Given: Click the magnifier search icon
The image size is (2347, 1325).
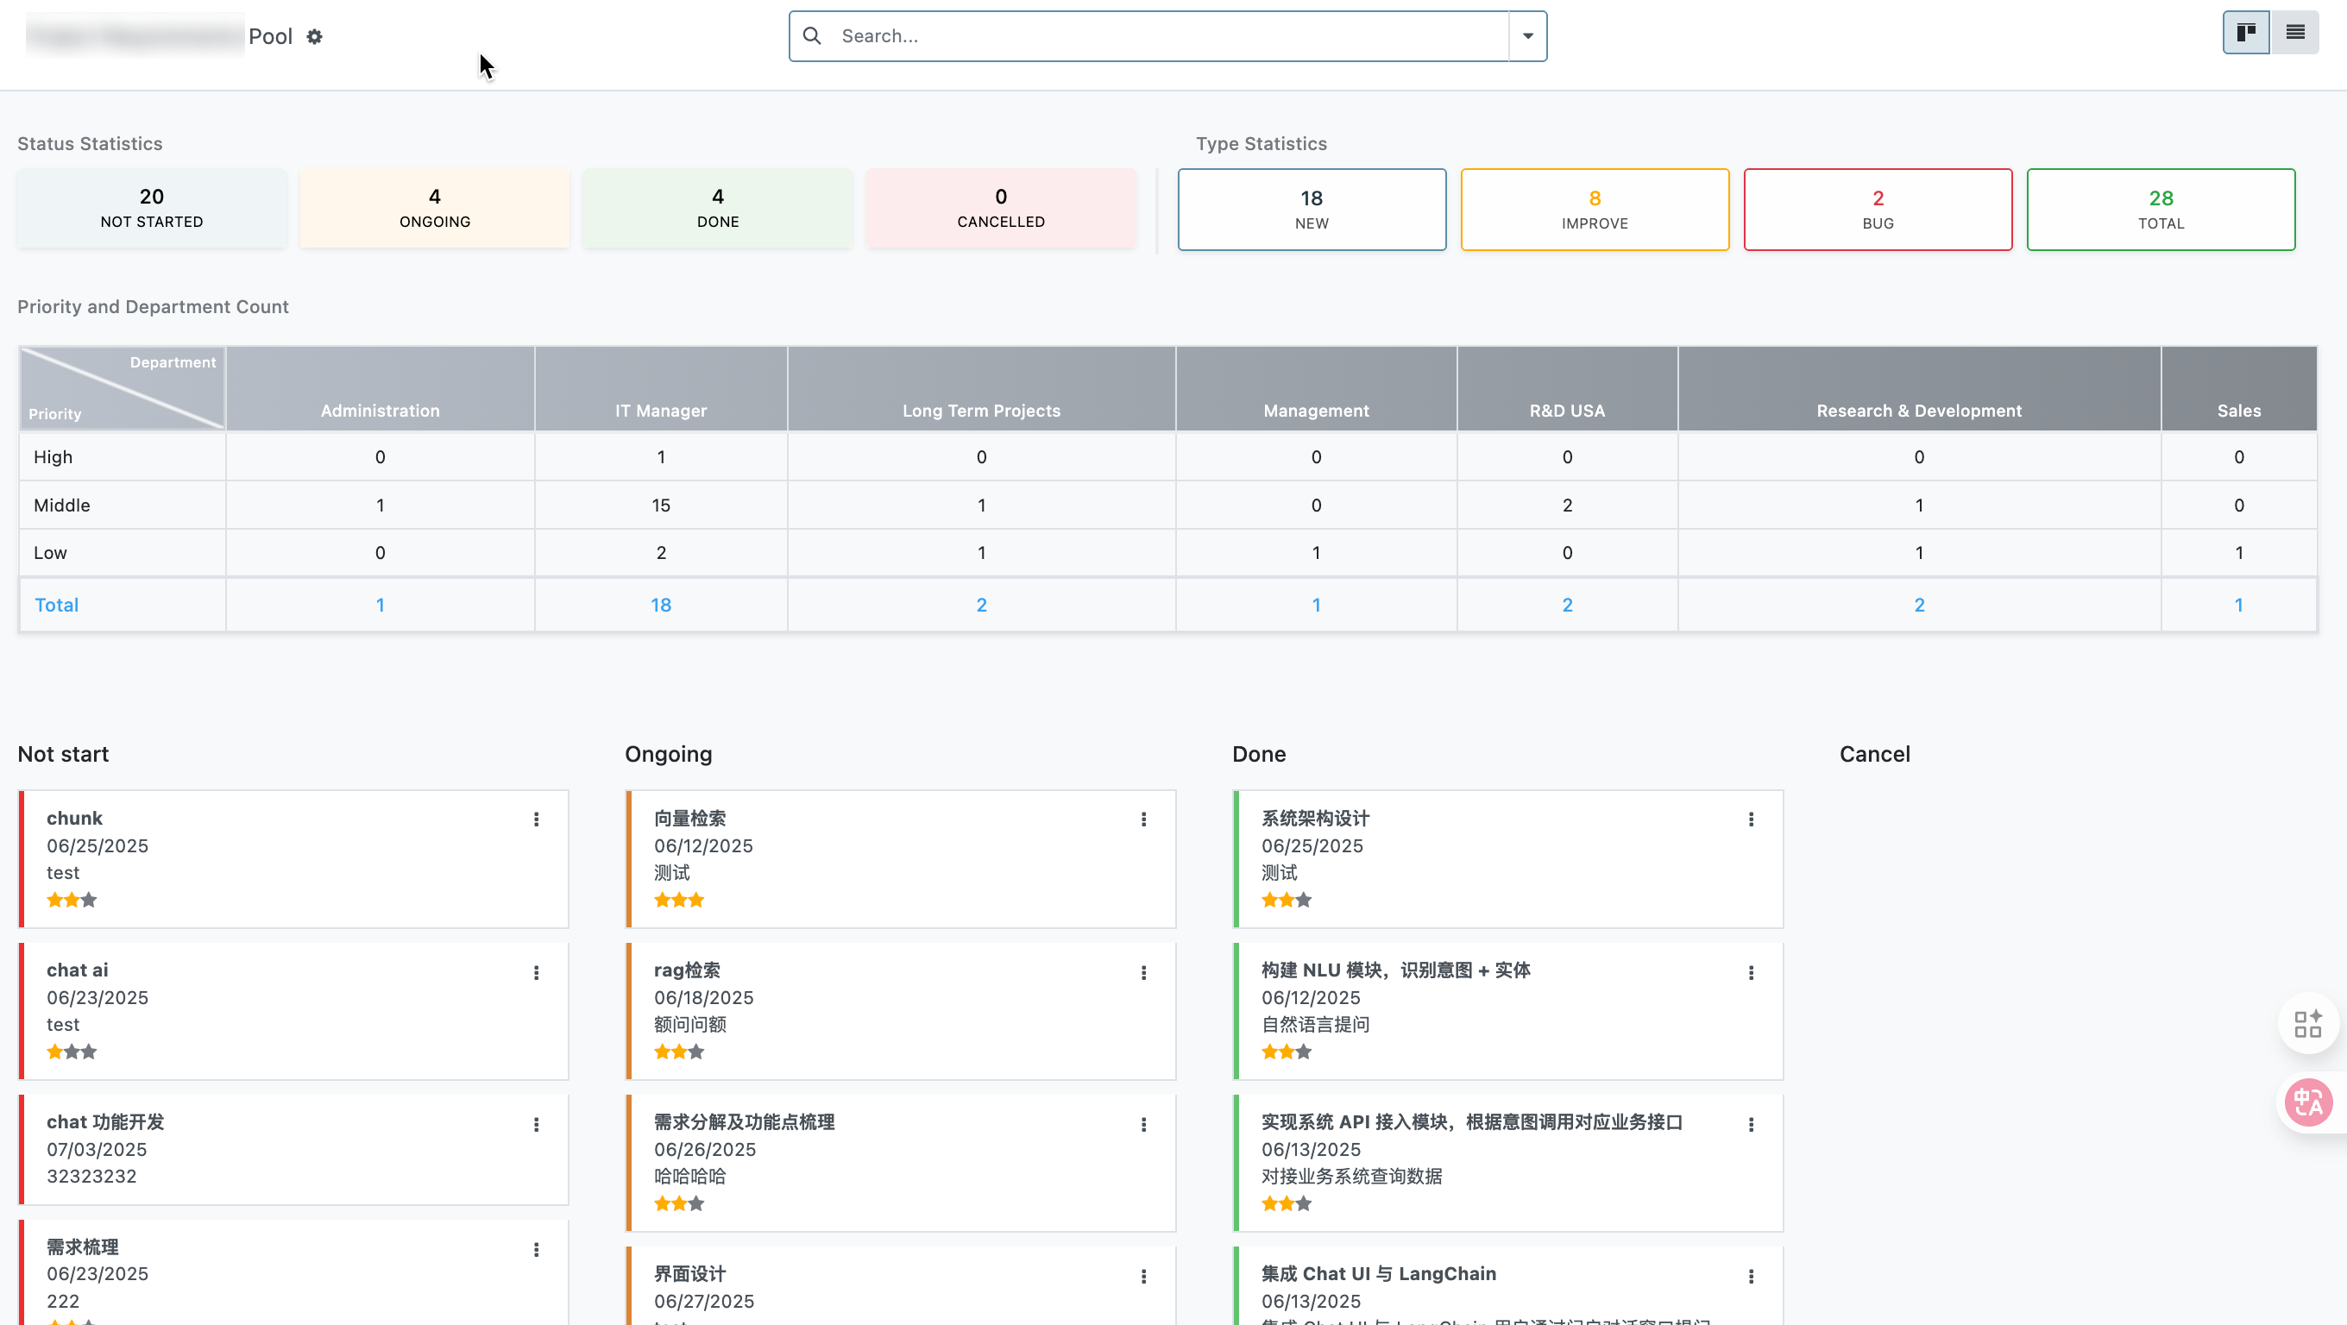Looking at the screenshot, I should [812, 36].
